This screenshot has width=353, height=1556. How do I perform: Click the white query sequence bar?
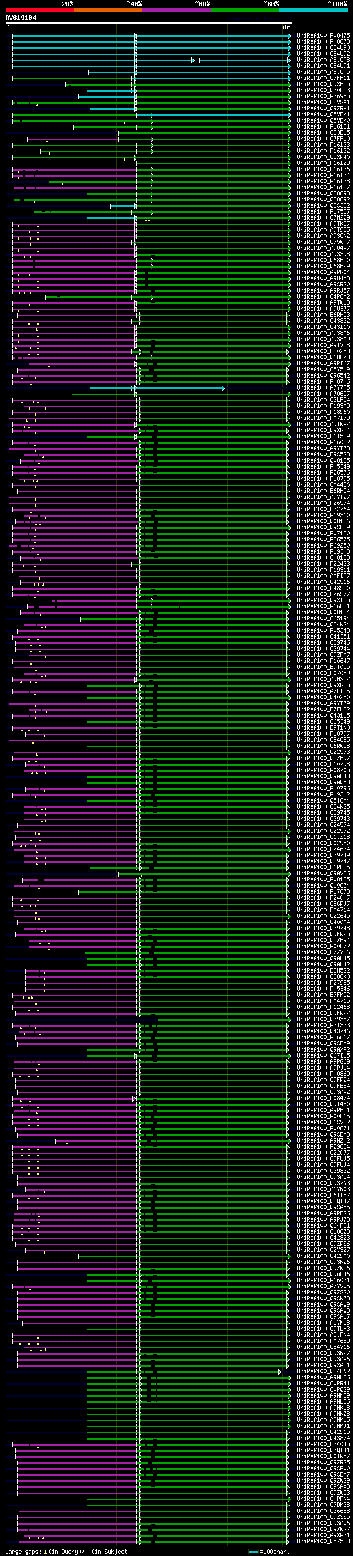click(x=149, y=23)
